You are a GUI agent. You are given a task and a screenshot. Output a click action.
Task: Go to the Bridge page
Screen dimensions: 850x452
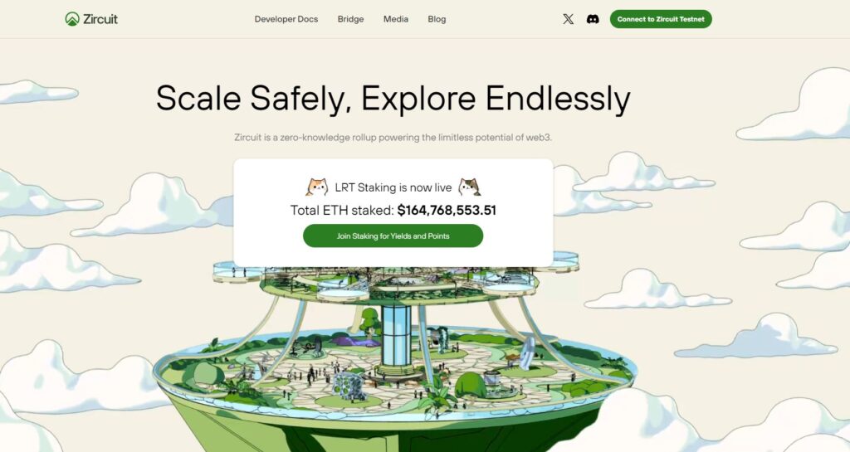pyautogui.click(x=351, y=19)
